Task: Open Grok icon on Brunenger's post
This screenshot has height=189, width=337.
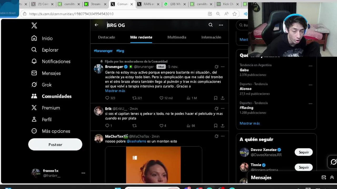Action: coord(216,67)
